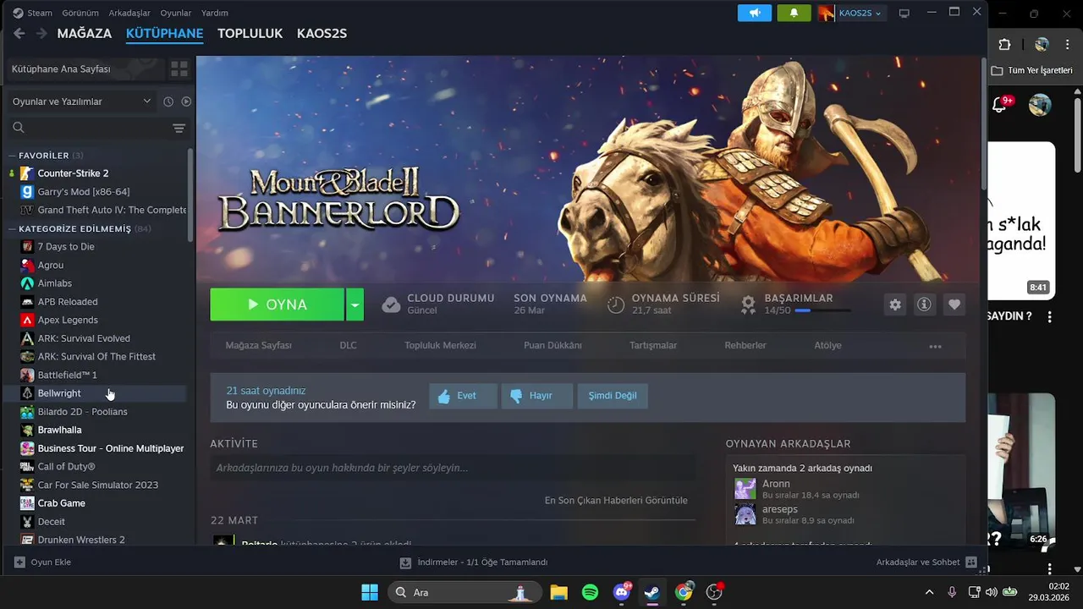Go forward with the right arrow
Screen dimensions: 1083x609
point(41,34)
